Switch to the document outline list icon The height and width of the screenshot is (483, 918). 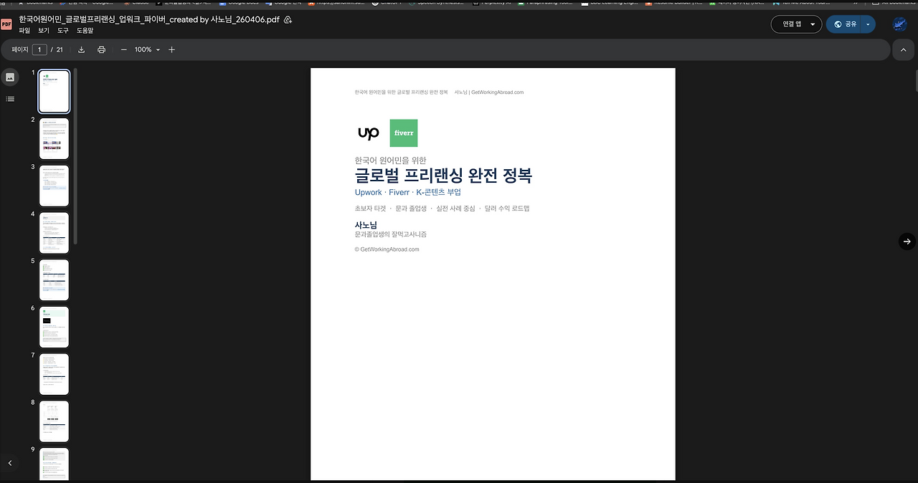10,99
